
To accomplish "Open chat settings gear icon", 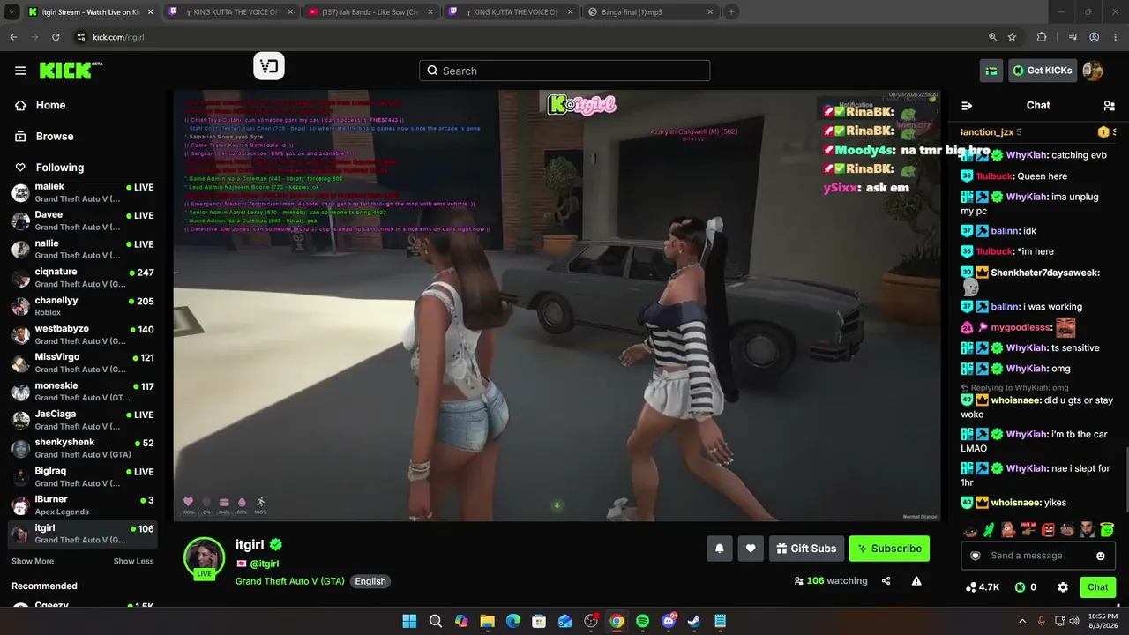I will [x=1063, y=586].
